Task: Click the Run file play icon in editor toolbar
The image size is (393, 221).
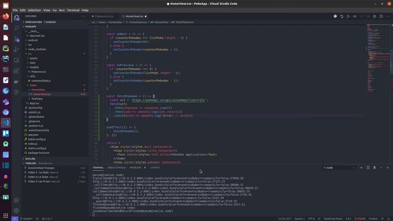Action: pyautogui.click(x=348, y=17)
